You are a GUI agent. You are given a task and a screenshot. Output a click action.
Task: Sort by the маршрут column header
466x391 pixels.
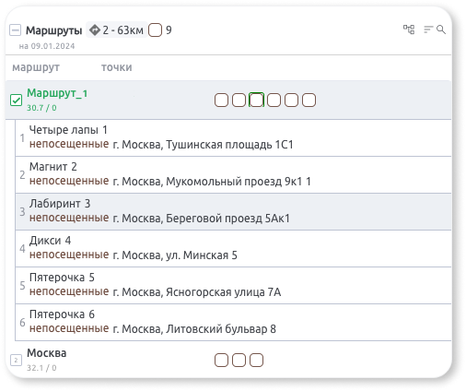pos(36,67)
